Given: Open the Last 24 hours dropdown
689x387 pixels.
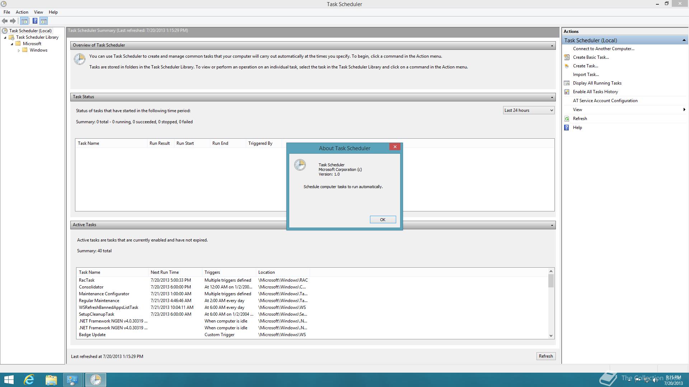Looking at the screenshot, I should [529, 110].
